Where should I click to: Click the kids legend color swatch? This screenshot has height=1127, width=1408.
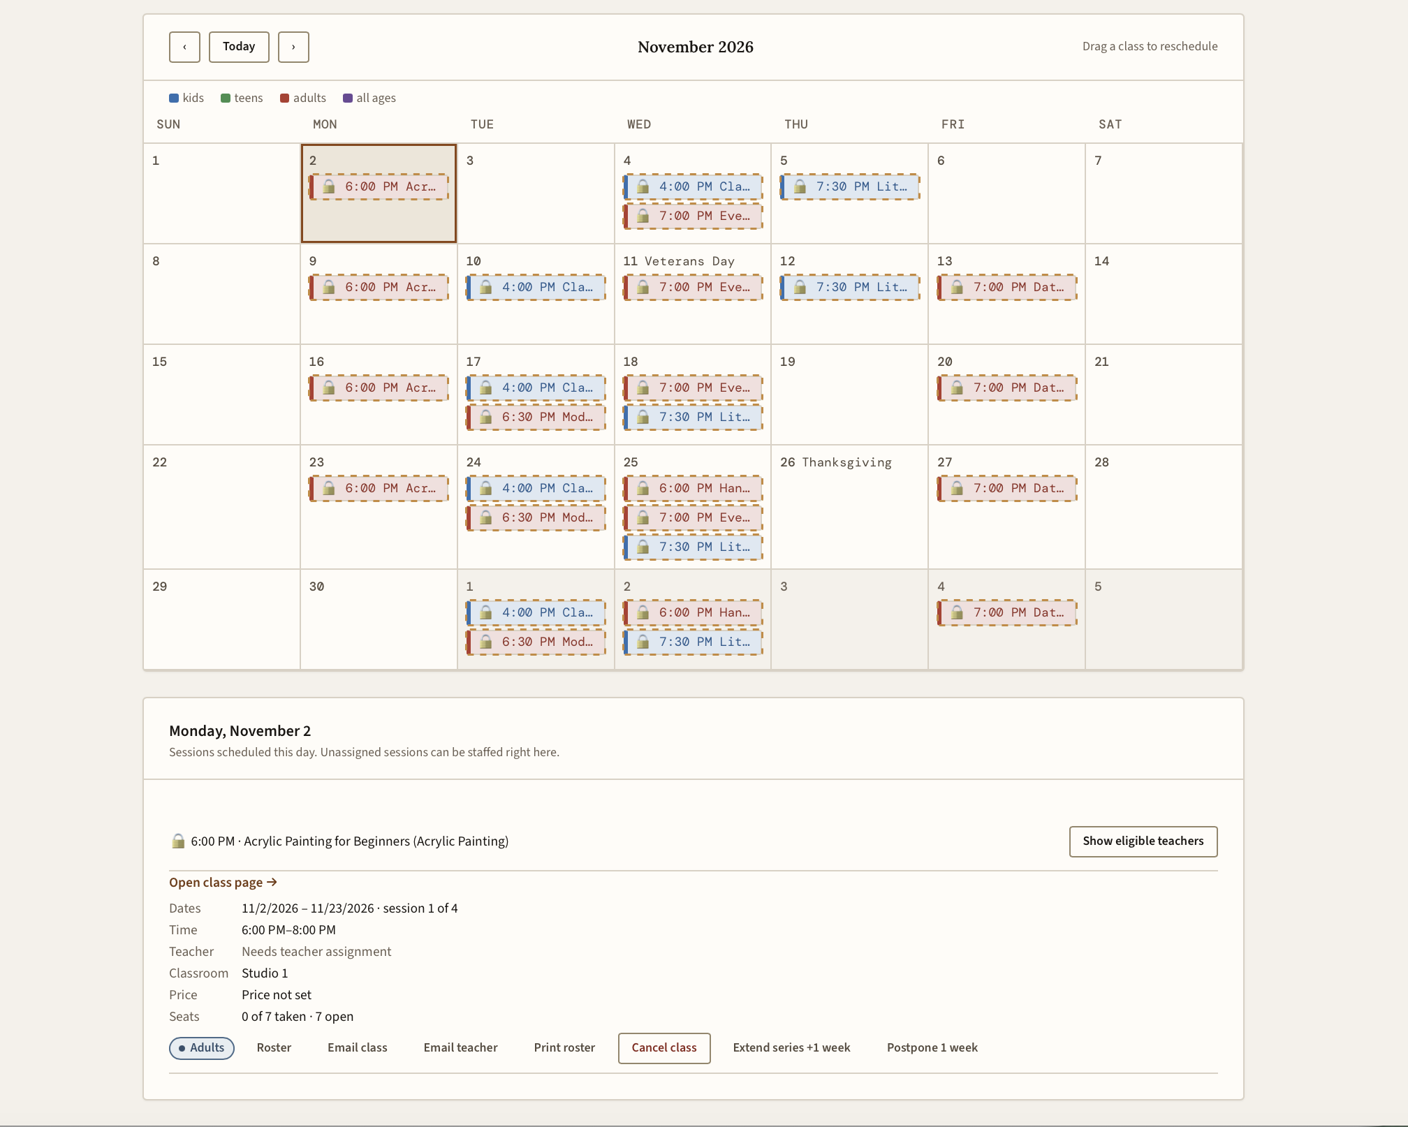tap(174, 98)
